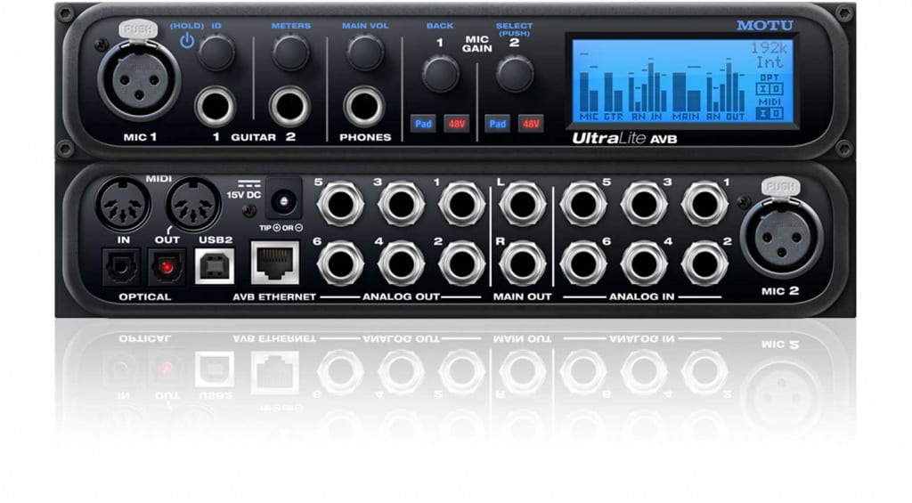Click the analog in 1 jack
912x503 pixels.
[x=704, y=204]
